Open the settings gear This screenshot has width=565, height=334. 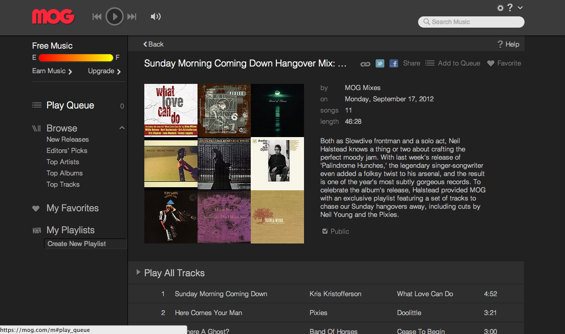click(x=500, y=8)
